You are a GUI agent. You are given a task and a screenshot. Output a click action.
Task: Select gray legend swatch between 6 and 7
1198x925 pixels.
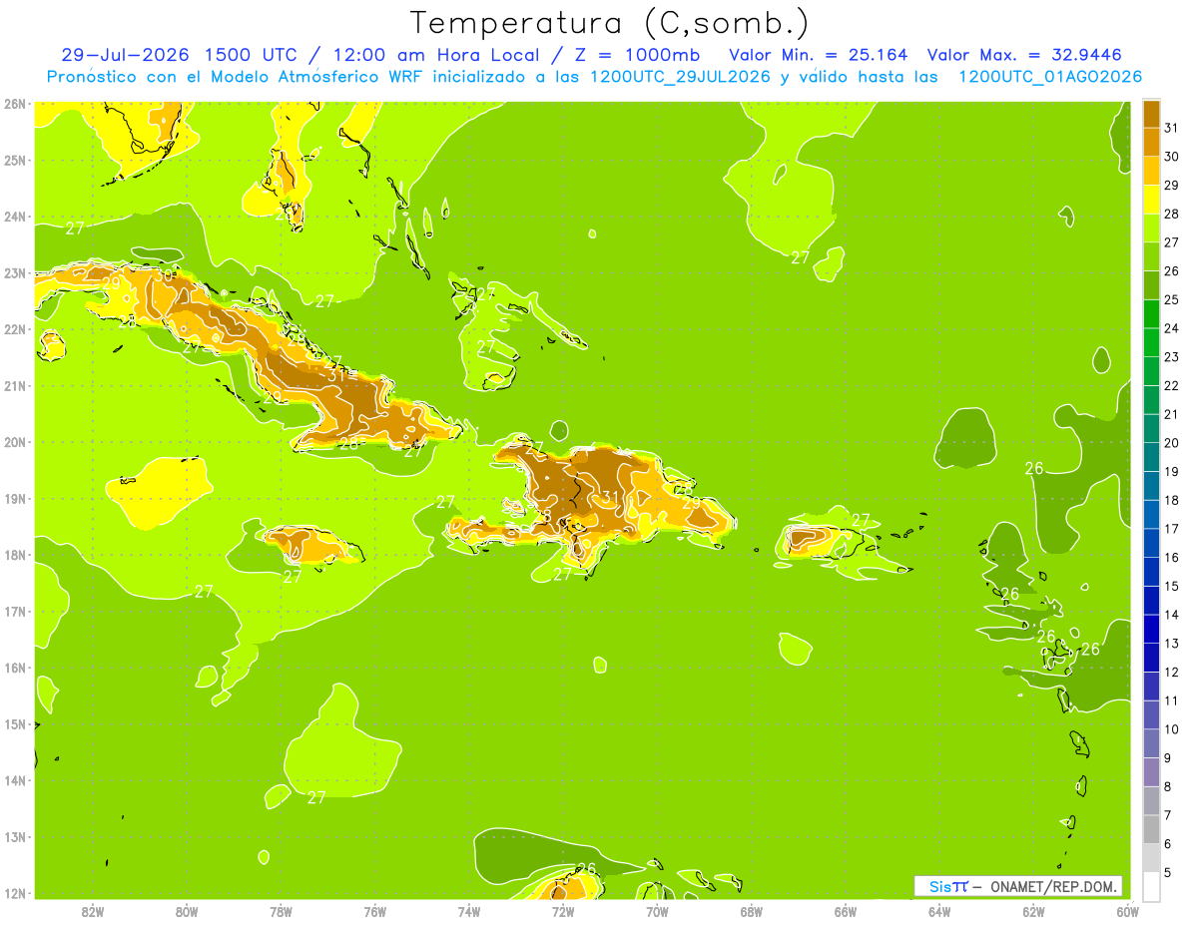pyautogui.click(x=1151, y=829)
